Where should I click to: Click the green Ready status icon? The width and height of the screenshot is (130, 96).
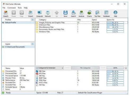tap(3, 93)
